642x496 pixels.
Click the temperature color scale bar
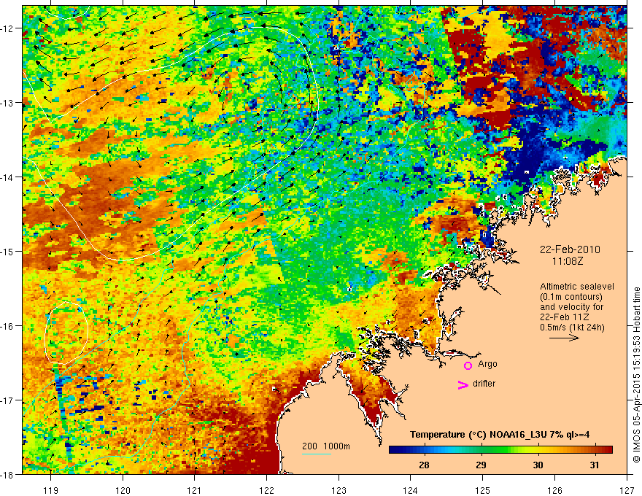(500, 450)
